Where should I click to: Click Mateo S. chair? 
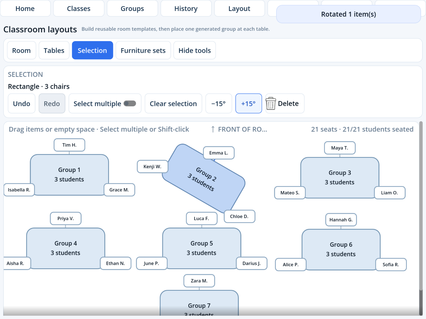[290, 192]
